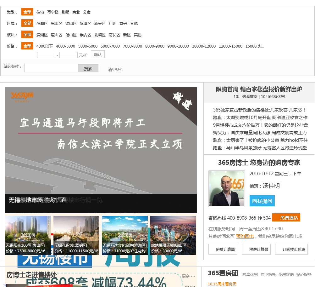The image size is (315, 287).
Task: Click the 预约回电 link
Action: [x=245, y=236]
